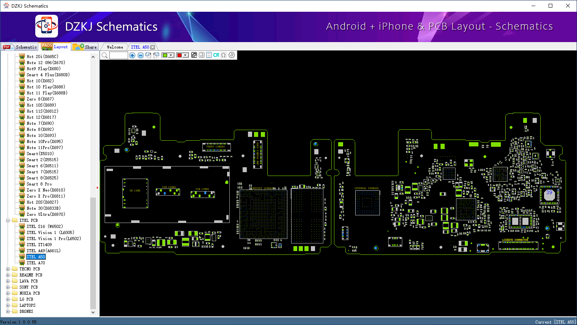The image size is (577, 325).
Task: Expand the REALME PCB folder
Action: tap(8, 275)
